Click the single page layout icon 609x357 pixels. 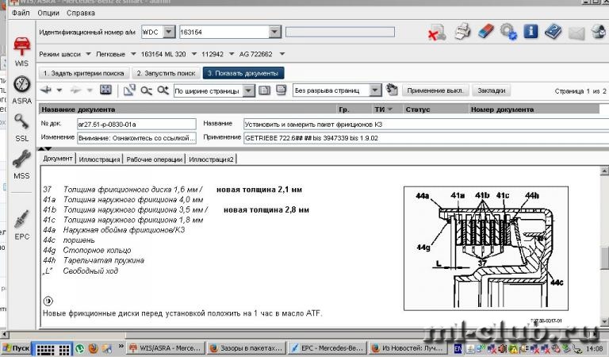[x=264, y=90]
